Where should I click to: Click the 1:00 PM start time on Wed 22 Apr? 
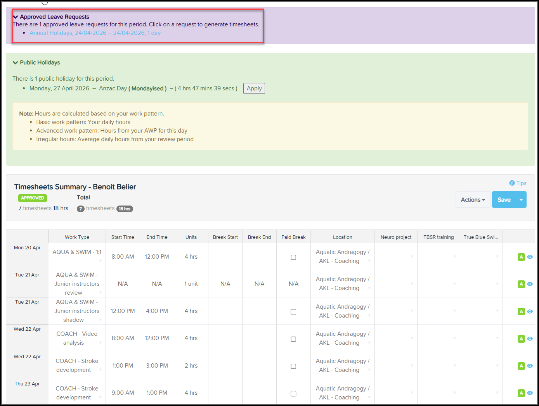click(123, 366)
